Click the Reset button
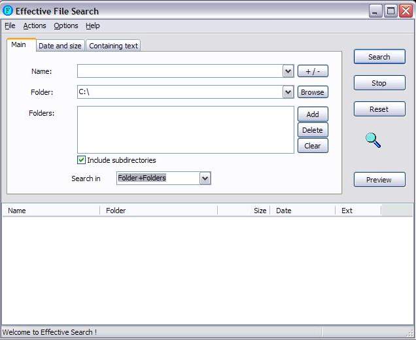The width and height of the screenshot is (416, 340). (379, 109)
